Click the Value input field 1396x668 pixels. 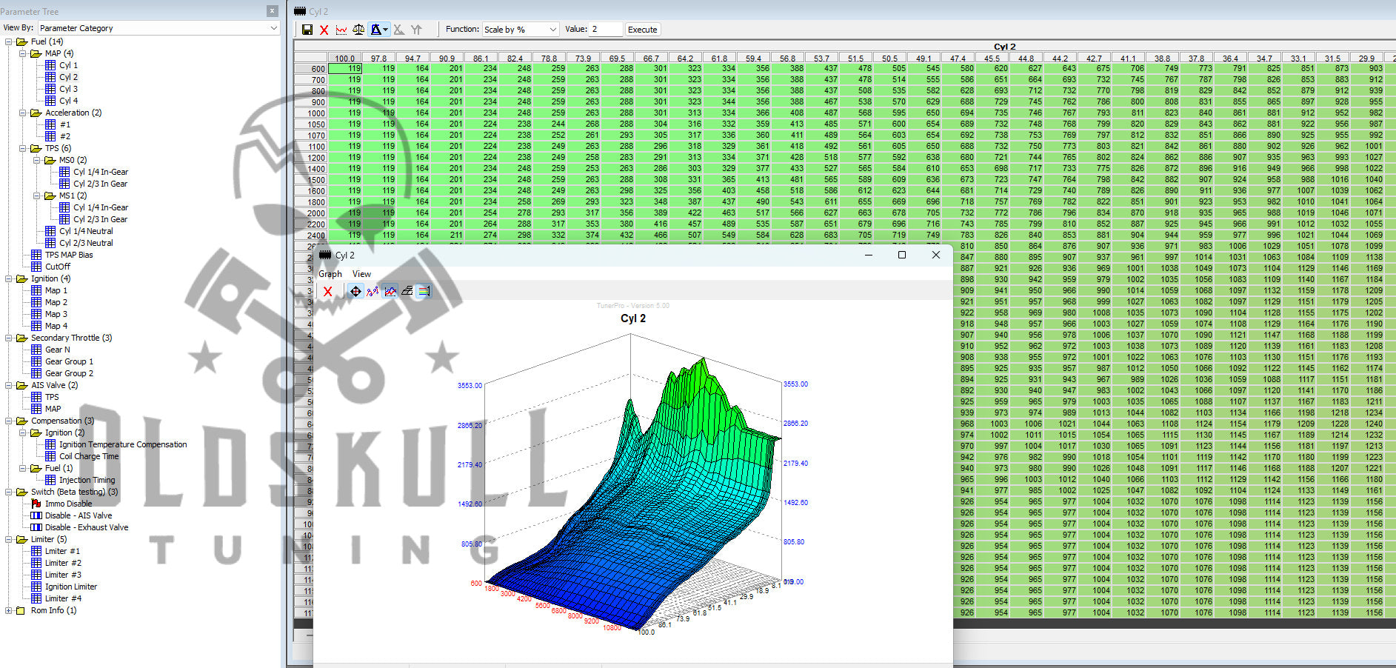[x=605, y=30]
